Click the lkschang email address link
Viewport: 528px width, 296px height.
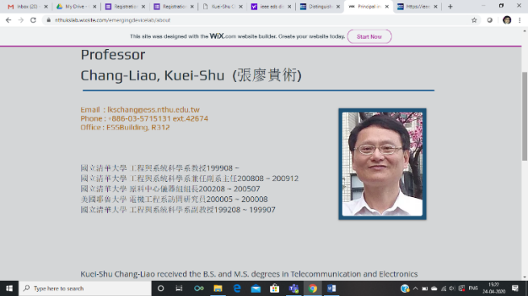coord(153,109)
